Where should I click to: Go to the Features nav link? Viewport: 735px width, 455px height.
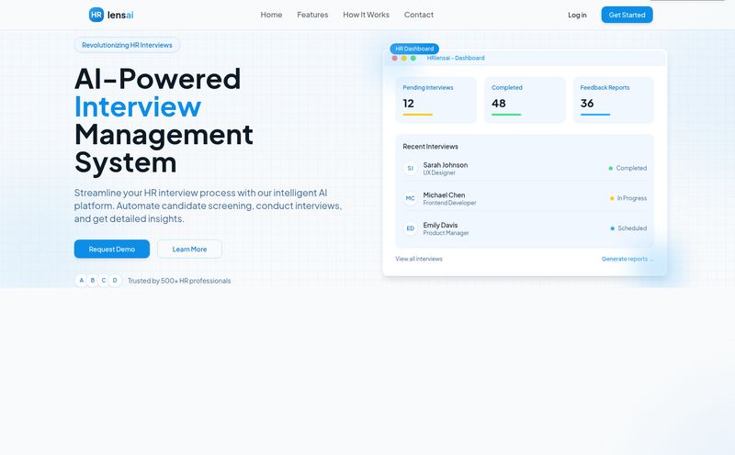coord(312,15)
